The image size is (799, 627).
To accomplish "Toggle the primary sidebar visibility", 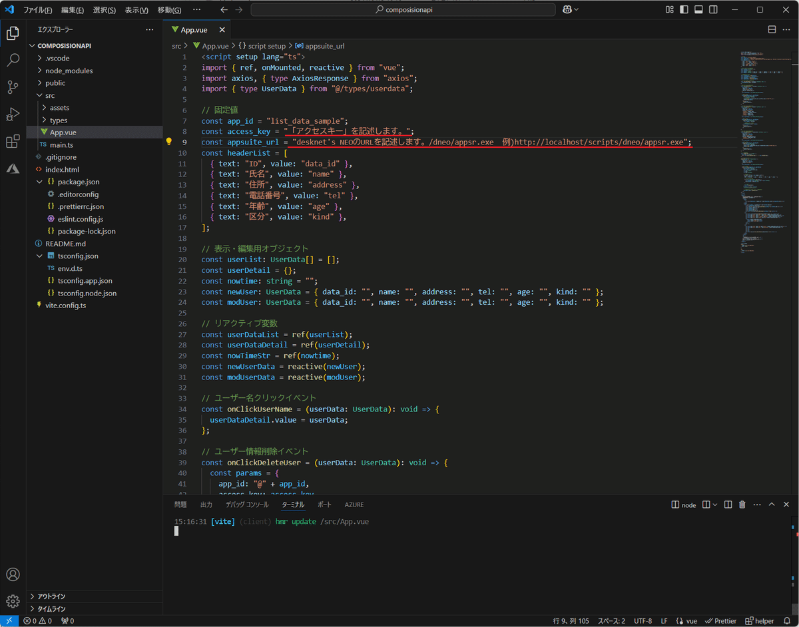I will tap(684, 9).
